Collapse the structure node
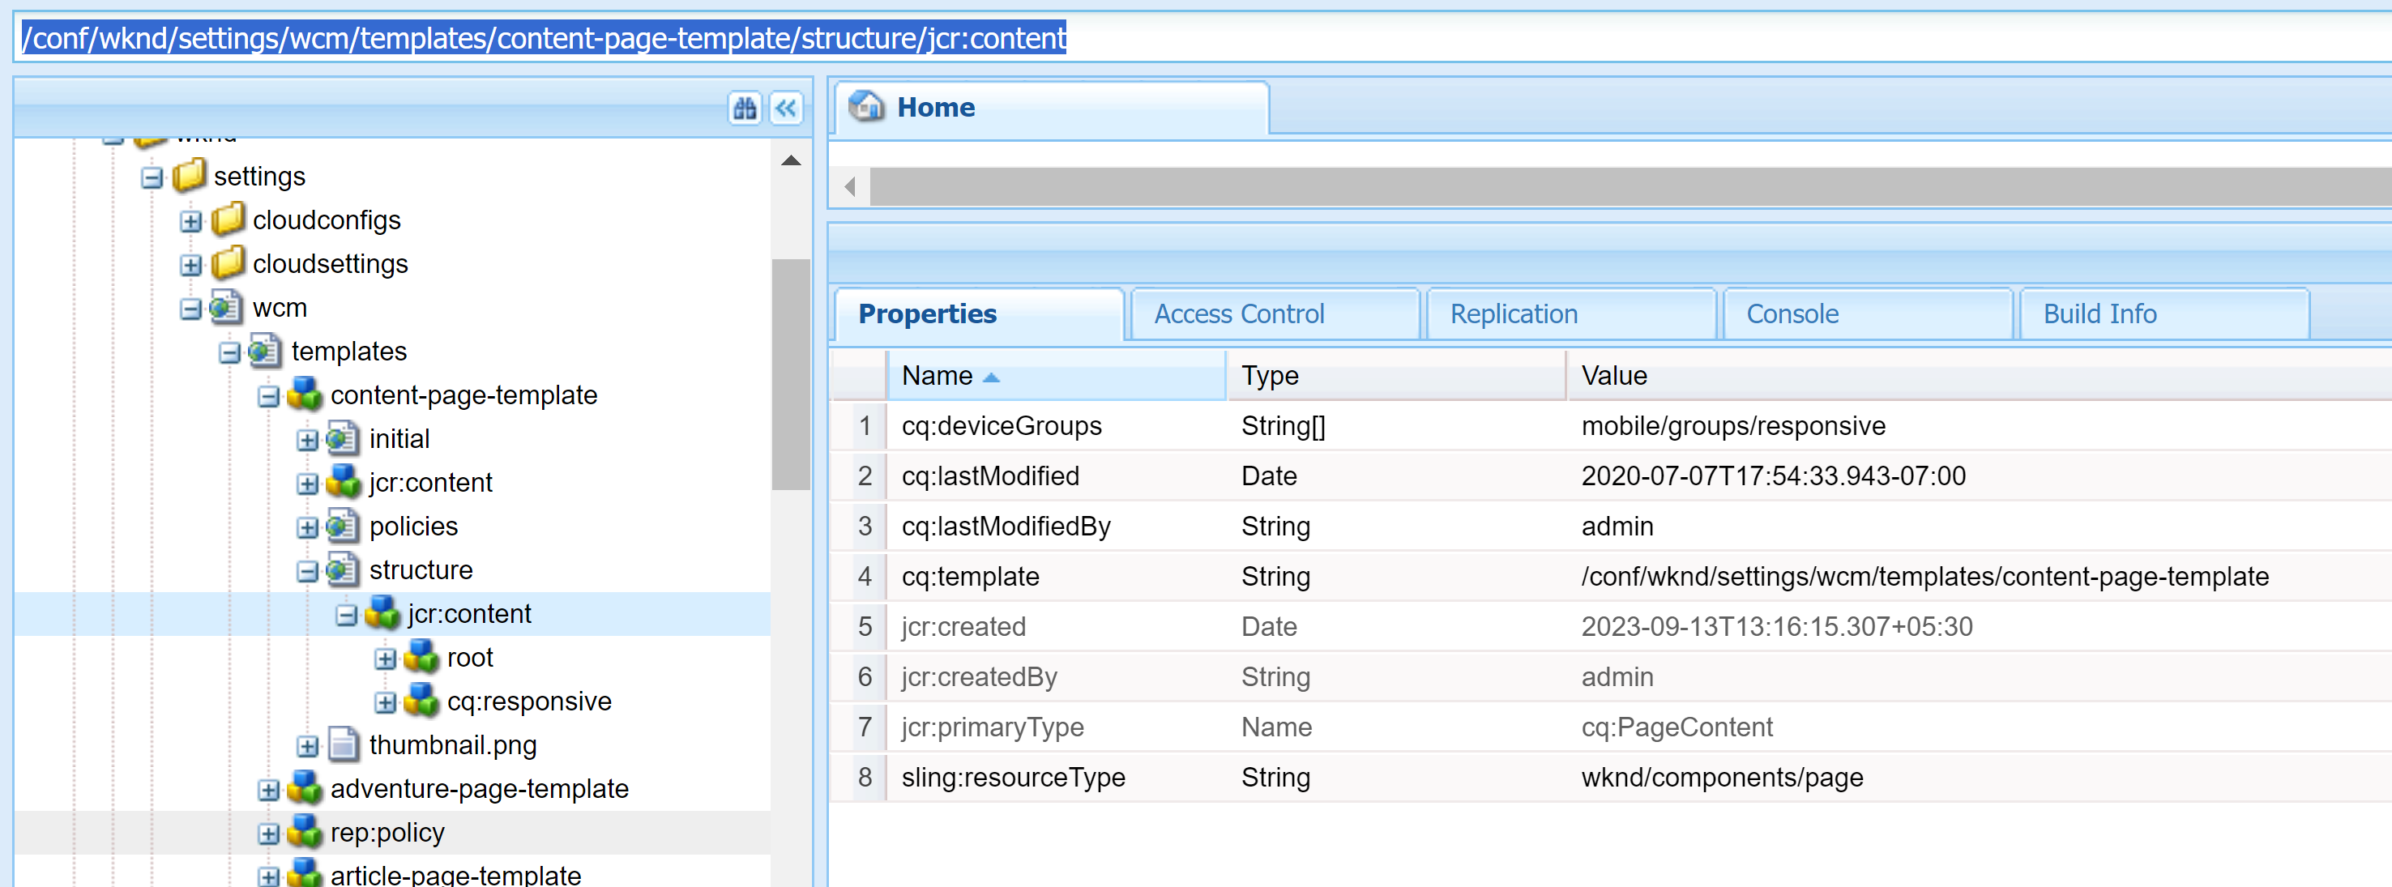The width and height of the screenshot is (2392, 887). (x=307, y=569)
